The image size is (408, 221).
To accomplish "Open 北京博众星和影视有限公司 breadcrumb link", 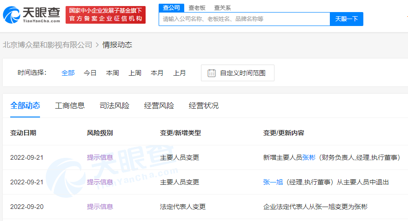I will (47, 45).
